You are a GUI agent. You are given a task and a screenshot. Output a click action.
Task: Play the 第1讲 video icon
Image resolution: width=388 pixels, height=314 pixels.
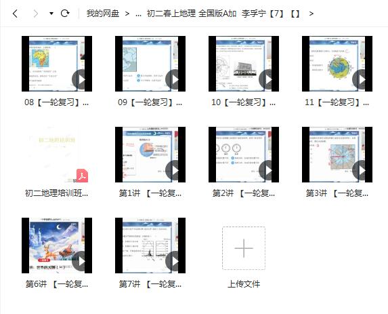point(175,170)
